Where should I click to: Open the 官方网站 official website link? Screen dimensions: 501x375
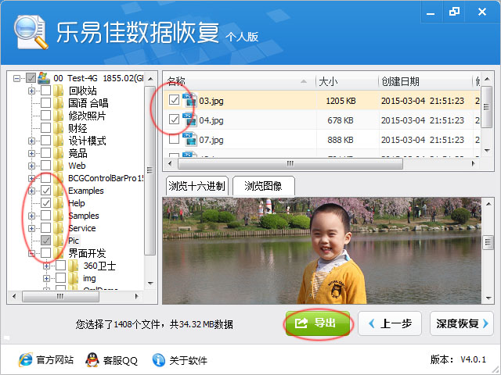pos(55,360)
